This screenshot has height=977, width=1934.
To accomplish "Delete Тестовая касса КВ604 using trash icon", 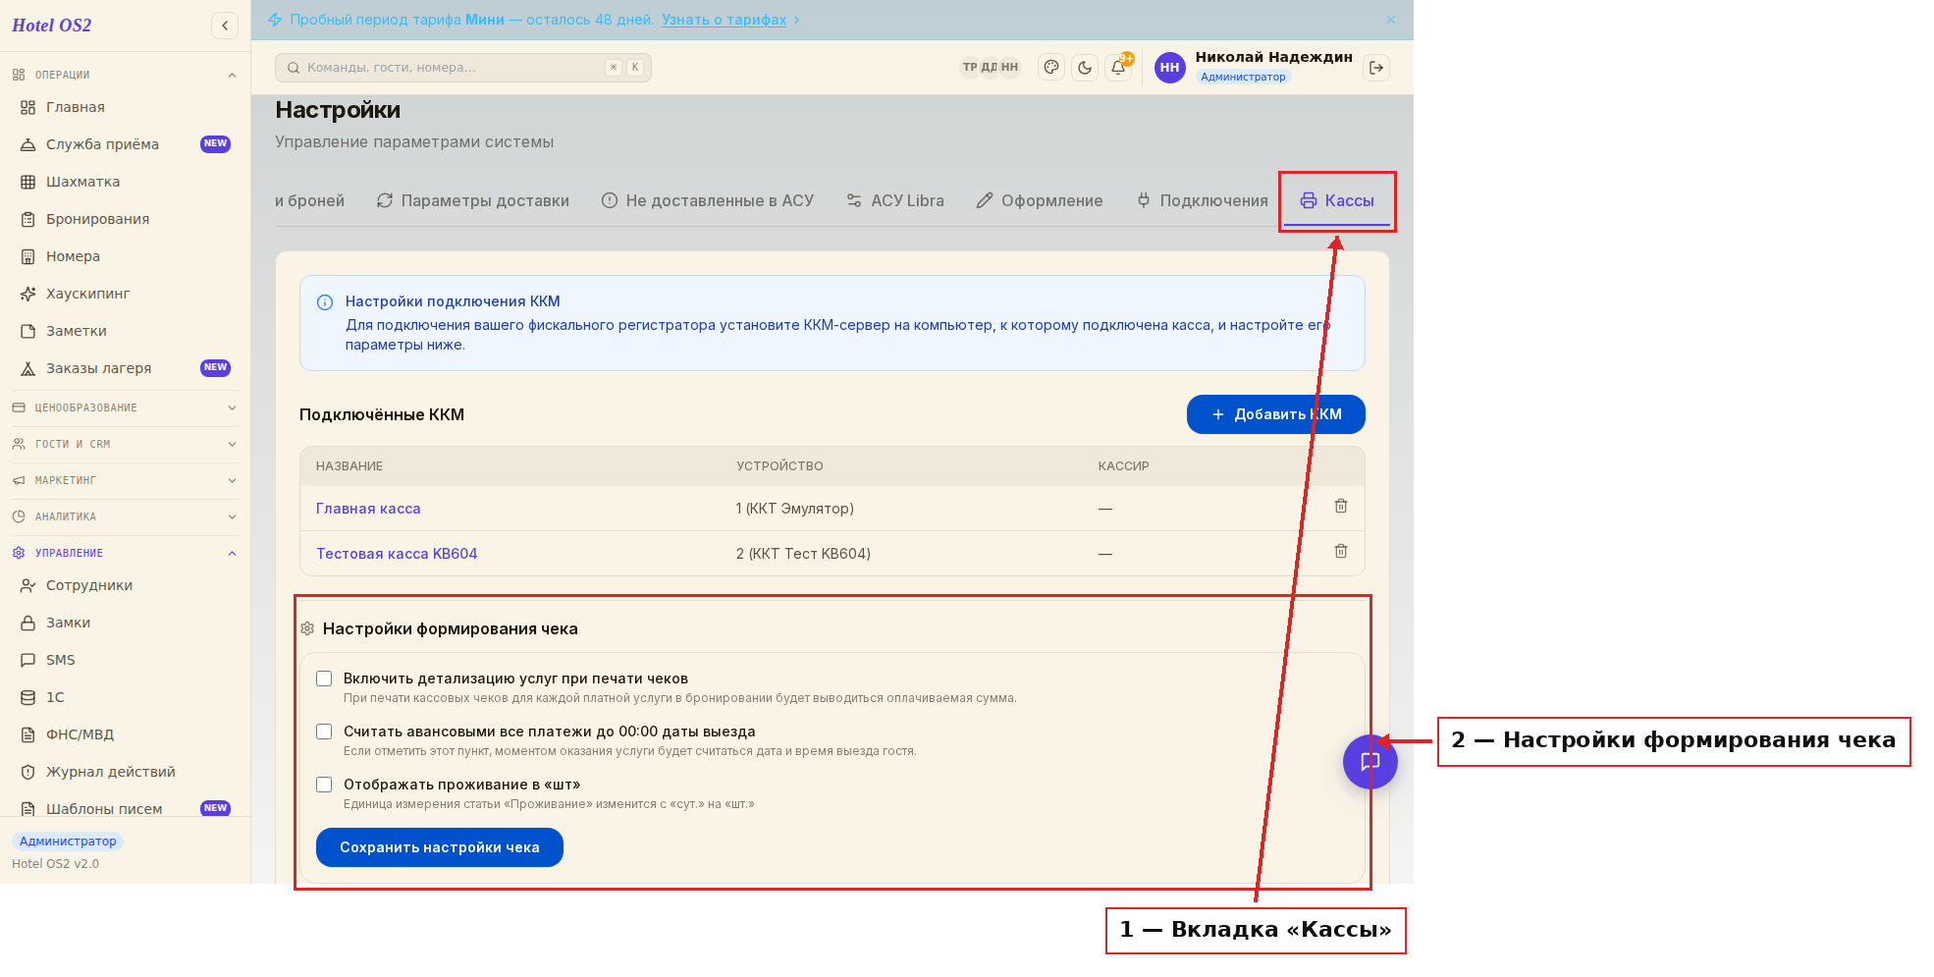I will click(1340, 551).
